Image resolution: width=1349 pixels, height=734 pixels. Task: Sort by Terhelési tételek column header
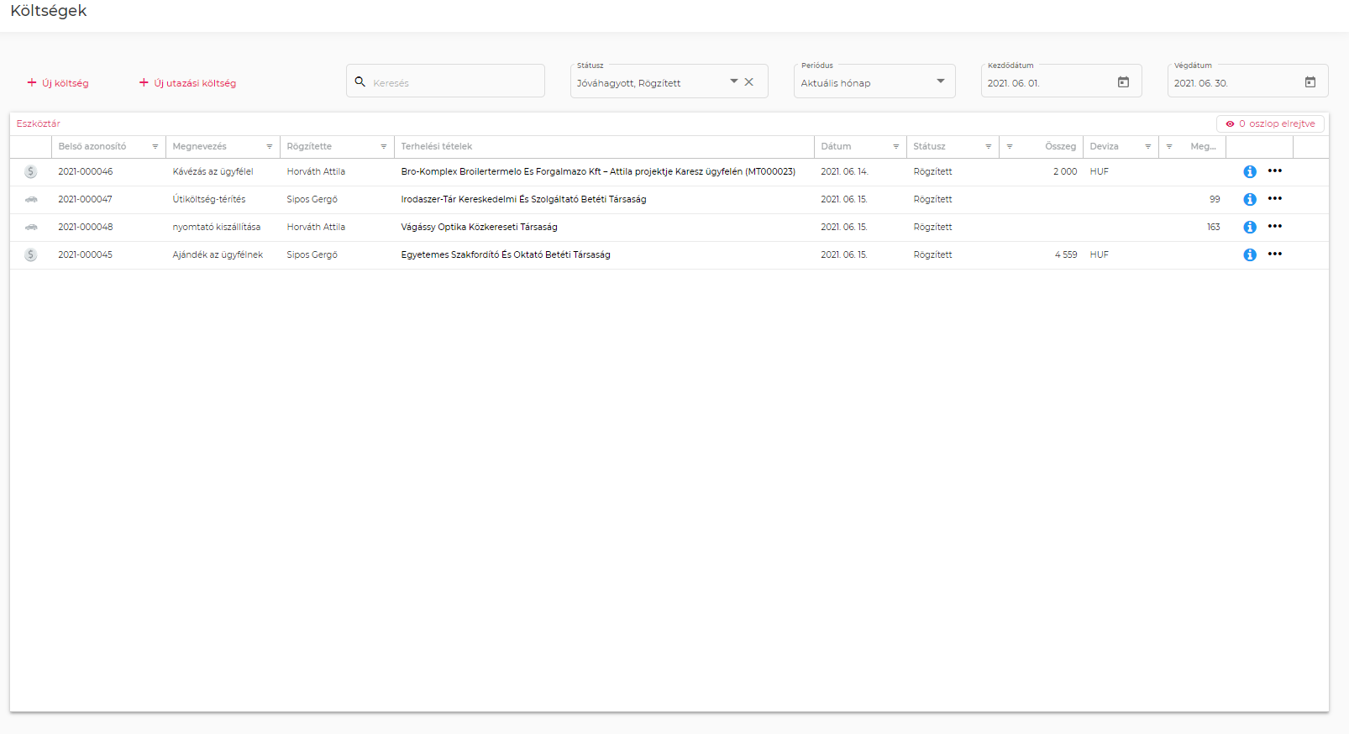437,146
